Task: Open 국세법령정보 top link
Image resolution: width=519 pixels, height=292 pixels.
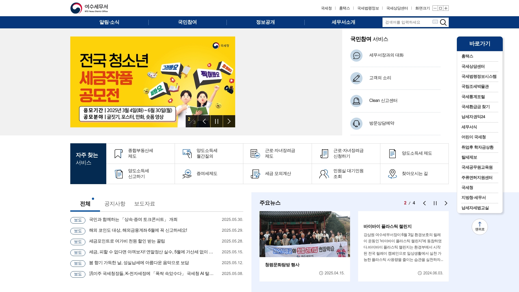Action: click(x=368, y=8)
